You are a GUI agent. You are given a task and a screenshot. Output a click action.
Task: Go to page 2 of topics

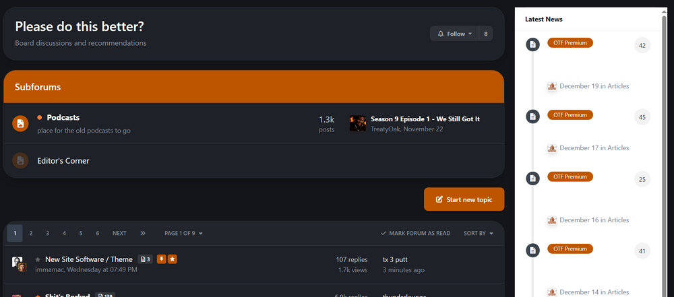(31, 233)
